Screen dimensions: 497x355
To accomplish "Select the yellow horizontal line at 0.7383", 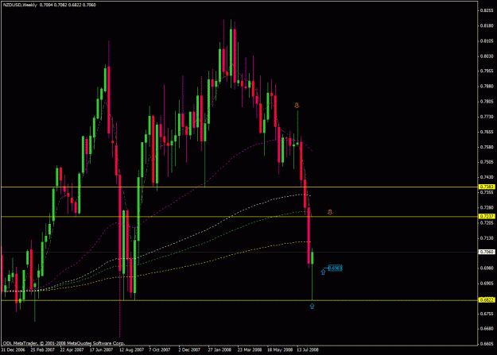I will (x=239, y=187).
